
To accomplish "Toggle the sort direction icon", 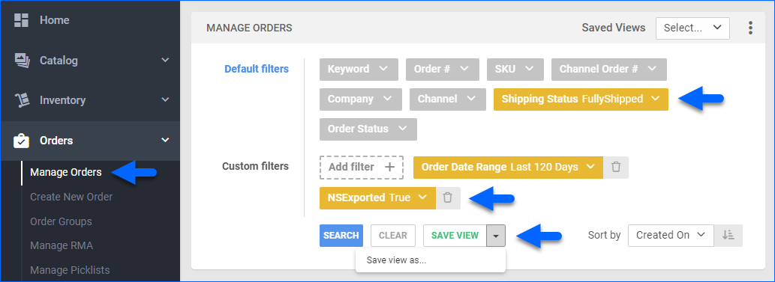I will pos(728,236).
